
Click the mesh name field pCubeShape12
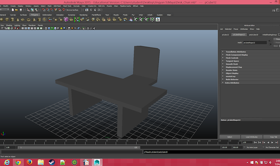pos(255,43)
